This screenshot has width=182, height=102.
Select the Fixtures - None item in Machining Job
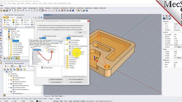[15, 37]
